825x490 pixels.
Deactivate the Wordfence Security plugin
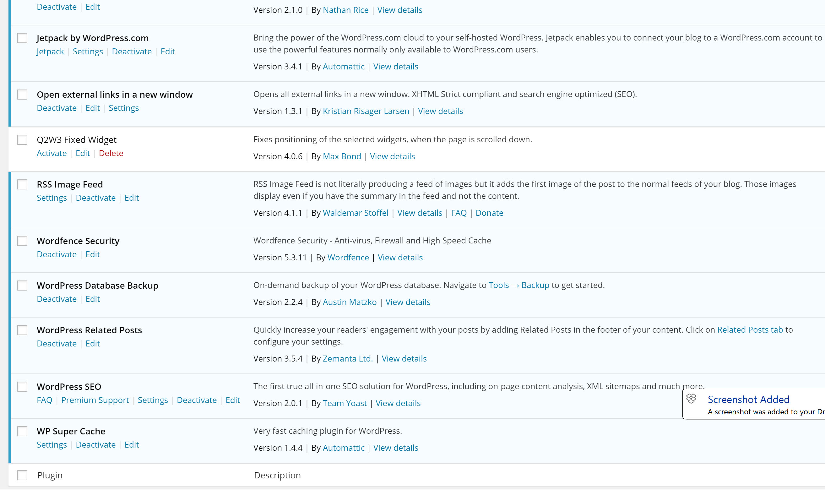pos(57,254)
